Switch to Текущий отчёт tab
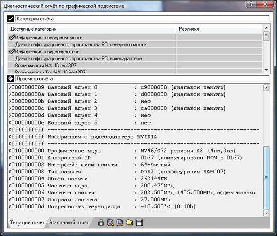 [27, 223]
